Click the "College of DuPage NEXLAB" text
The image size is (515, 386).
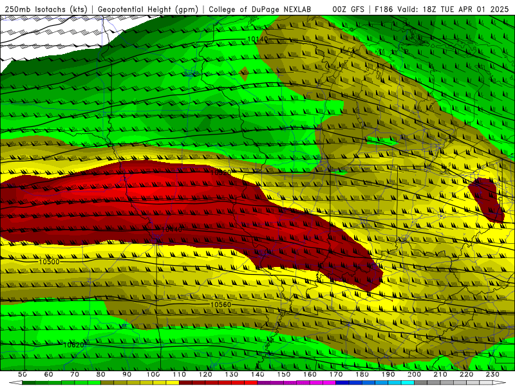click(x=260, y=10)
